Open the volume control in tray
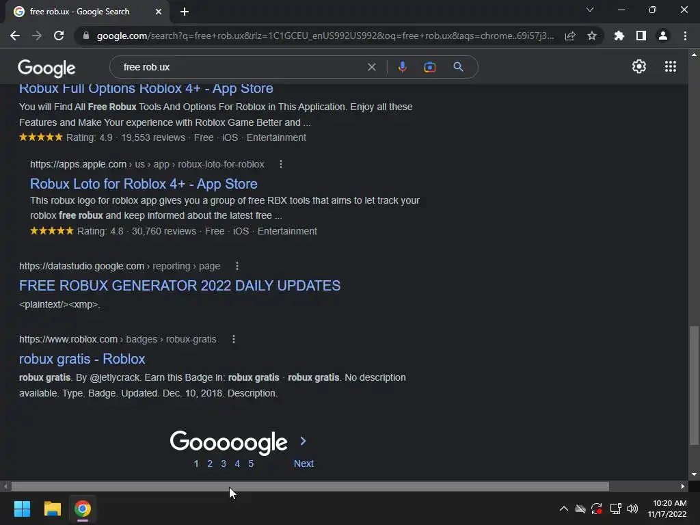 632,509
